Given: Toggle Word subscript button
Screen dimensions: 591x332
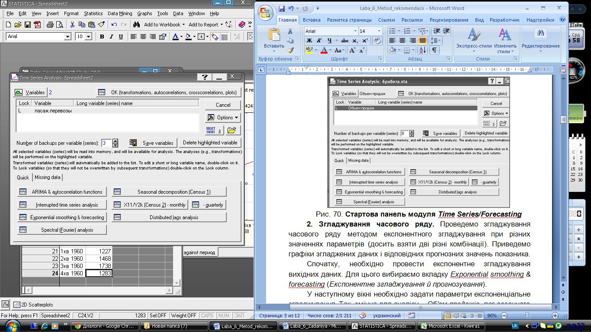Looking at the screenshot, I should coord(355,41).
